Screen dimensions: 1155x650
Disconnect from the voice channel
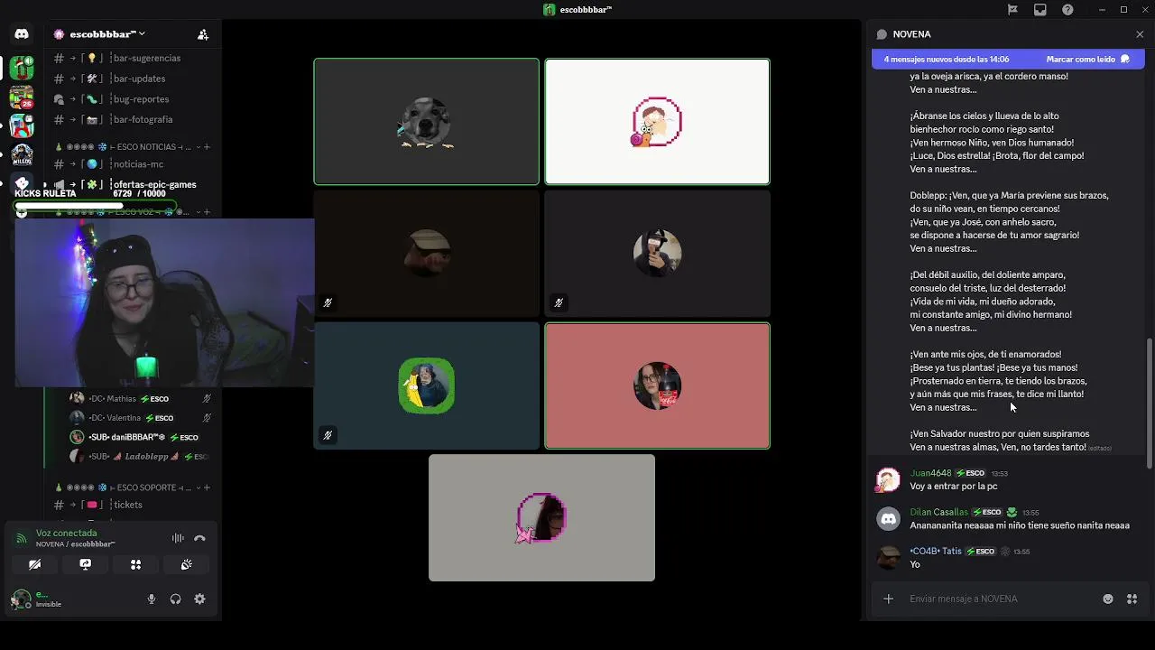(x=199, y=538)
